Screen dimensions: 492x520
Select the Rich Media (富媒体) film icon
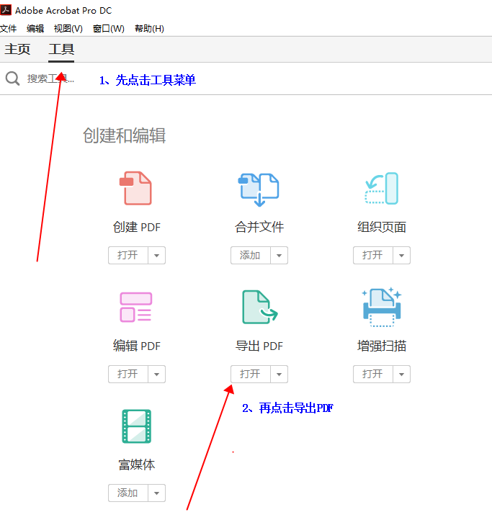(137, 426)
